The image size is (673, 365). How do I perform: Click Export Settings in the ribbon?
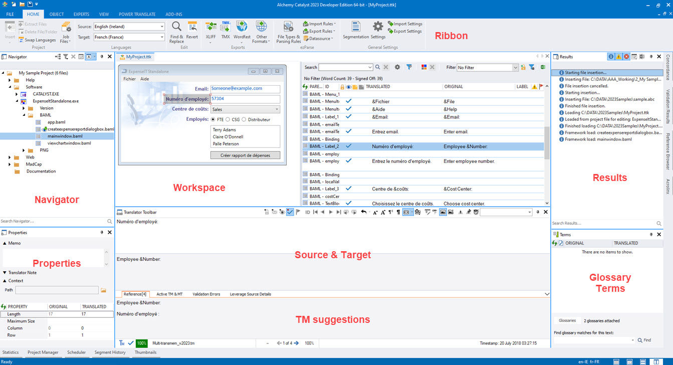pos(405,31)
